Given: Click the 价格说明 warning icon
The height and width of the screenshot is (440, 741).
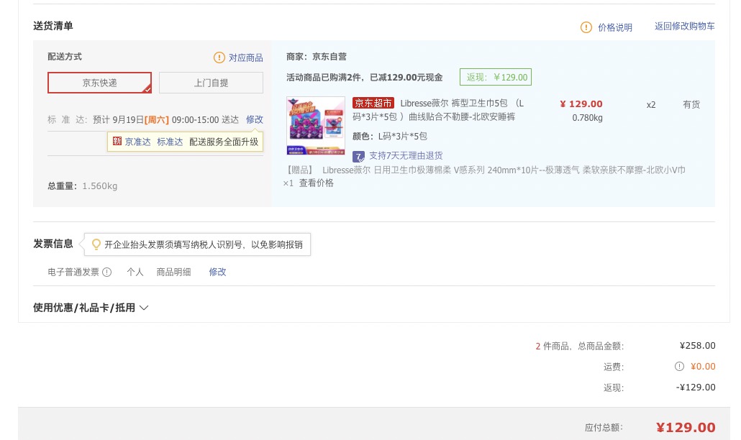Looking at the screenshot, I should (586, 27).
